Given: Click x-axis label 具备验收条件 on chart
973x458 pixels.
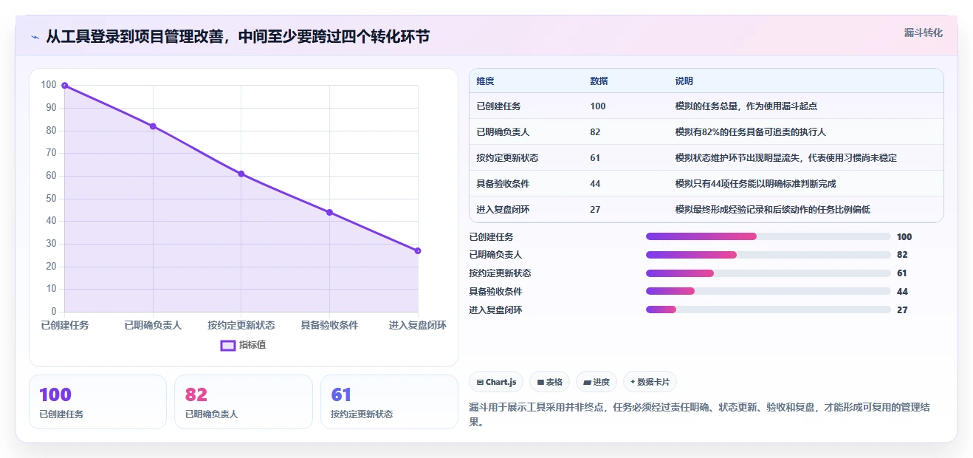Looking at the screenshot, I should (x=329, y=325).
